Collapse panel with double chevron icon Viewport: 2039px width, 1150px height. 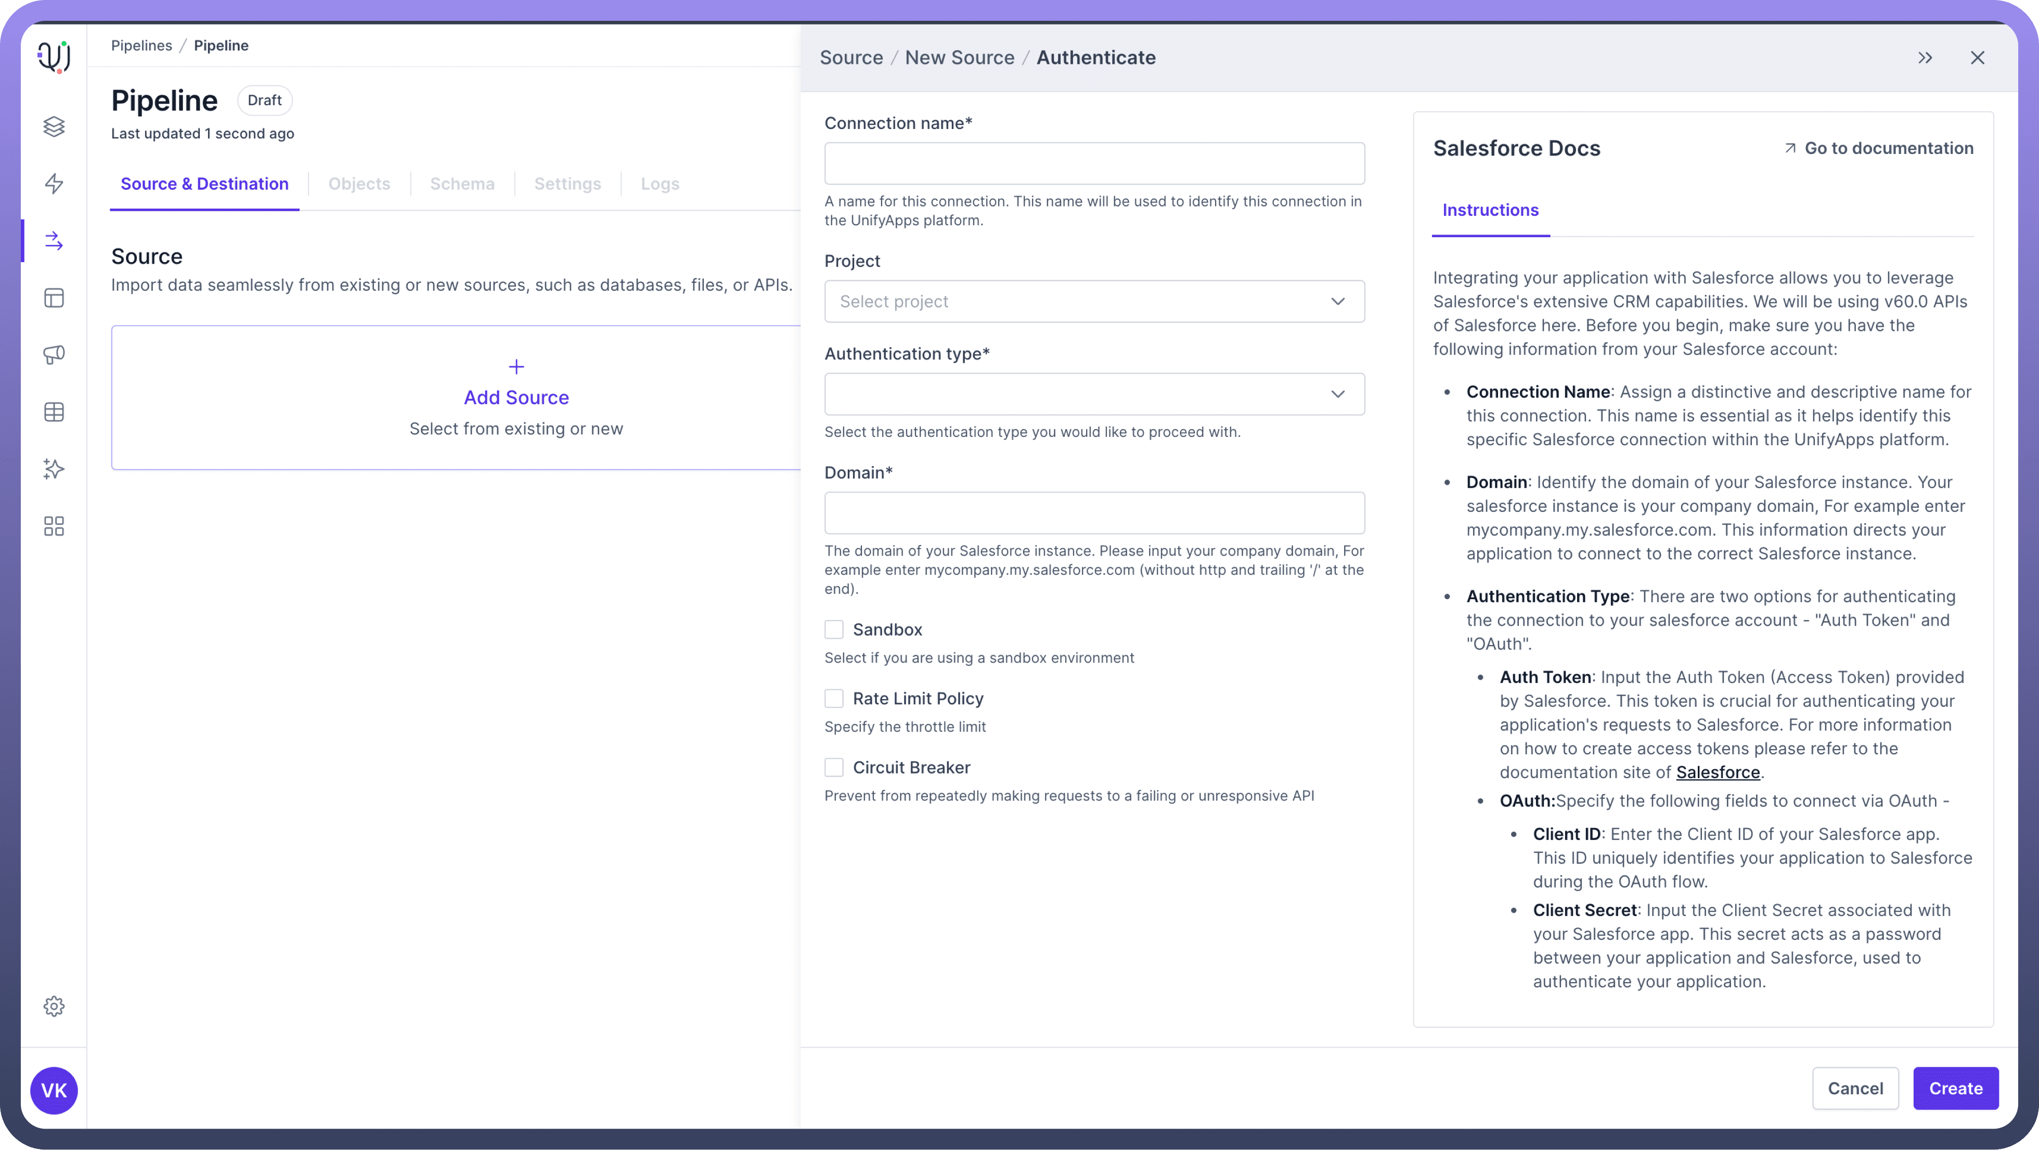(x=1925, y=58)
